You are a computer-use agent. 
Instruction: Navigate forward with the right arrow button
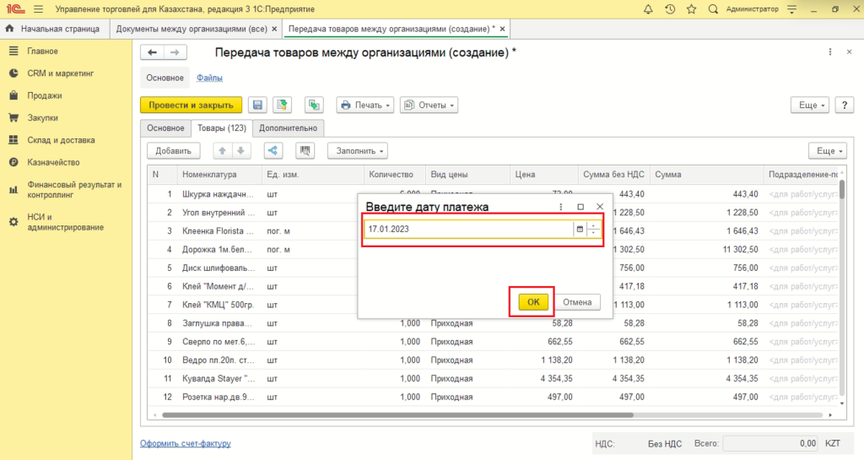pyautogui.click(x=175, y=52)
